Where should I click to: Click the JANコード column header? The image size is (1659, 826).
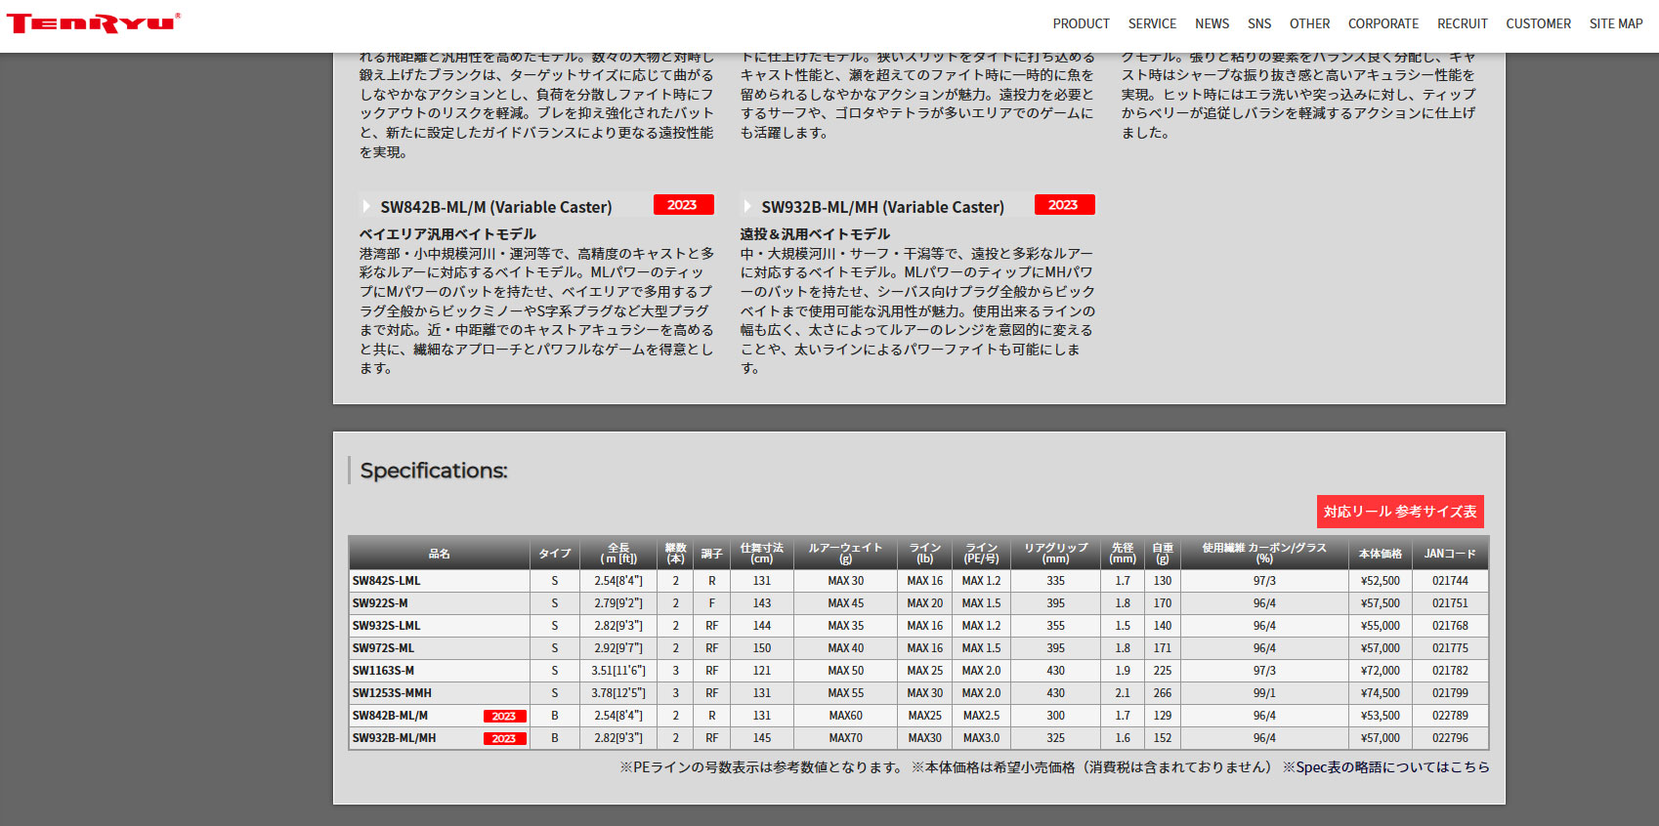coord(1450,554)
